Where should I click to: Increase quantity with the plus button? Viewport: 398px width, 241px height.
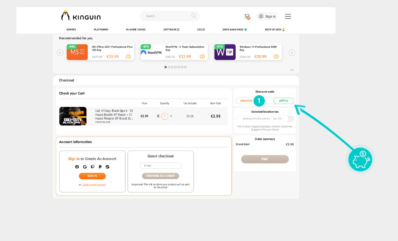pos(171,116)
